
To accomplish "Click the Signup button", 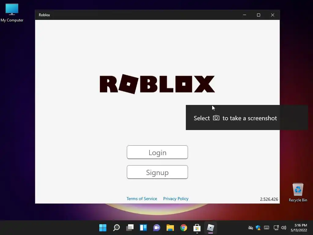I will [x=157, y=172].
